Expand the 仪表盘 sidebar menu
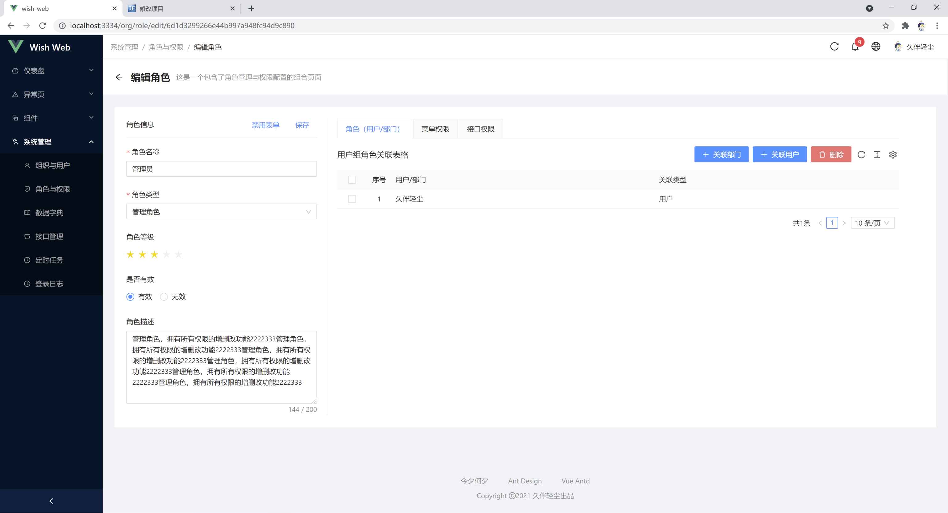 coord(52,71)
